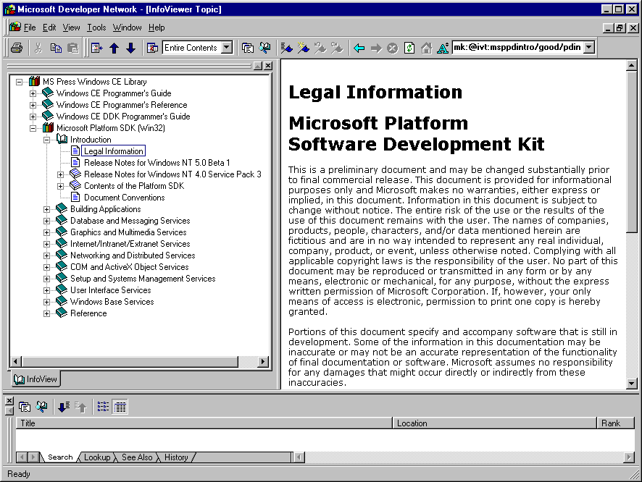Switch to the InfoView tab
642x482 pixels.
(x=36, y=379)
